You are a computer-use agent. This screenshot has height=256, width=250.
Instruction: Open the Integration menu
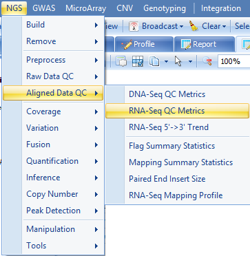tap(221, 8)
